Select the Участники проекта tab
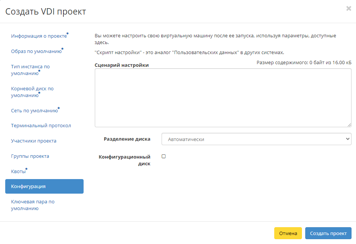Viewport: 356px width, 244px height. point(34,141)
